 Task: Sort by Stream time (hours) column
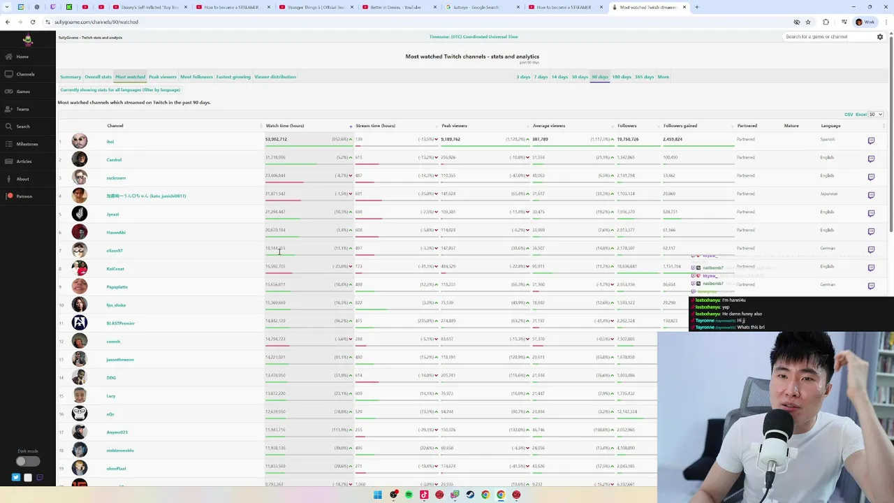(375, 126)
